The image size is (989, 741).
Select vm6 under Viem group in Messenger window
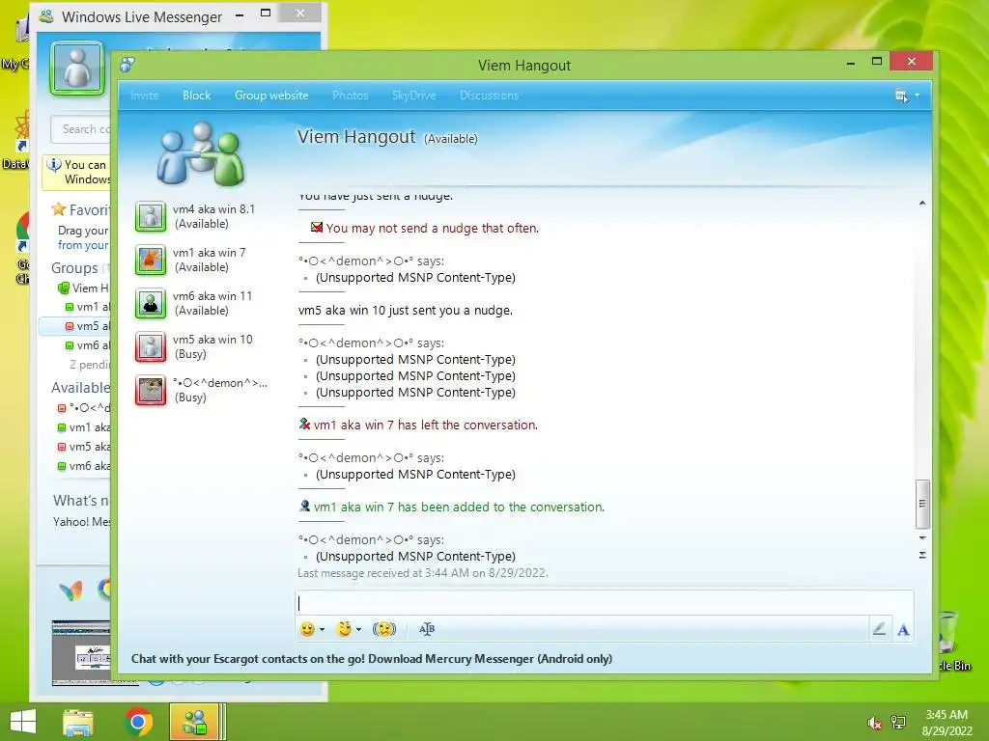click(x=88, y=345)
